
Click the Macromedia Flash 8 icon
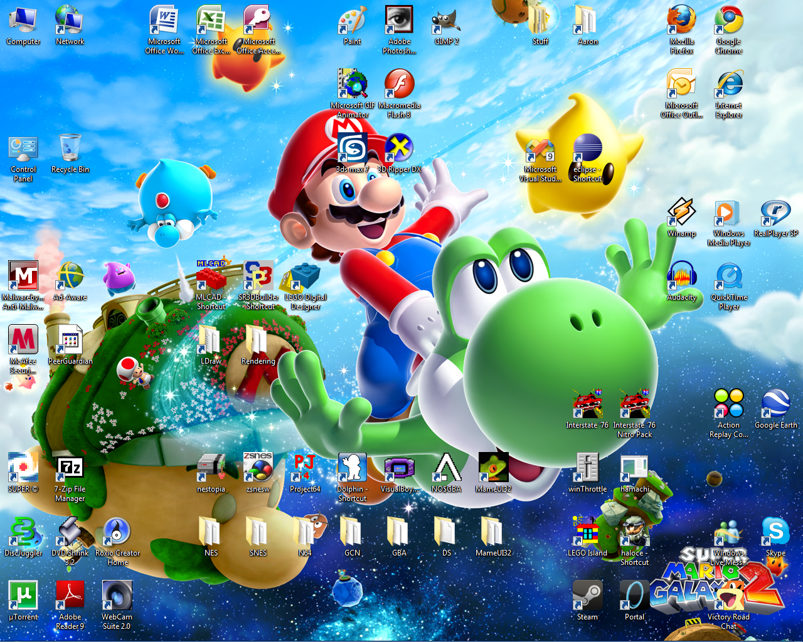coord(399,85)
